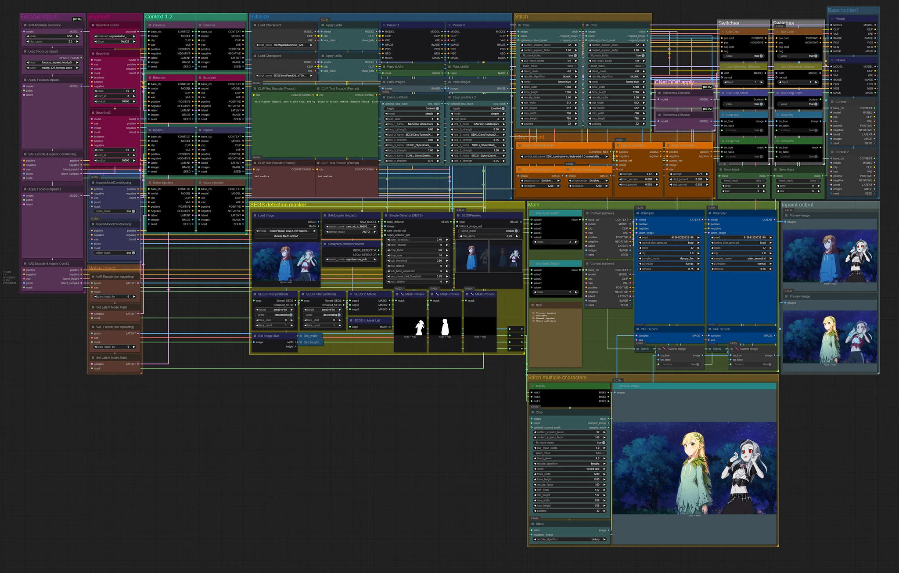This screenshot has height=573, width=899.
Task: Select the Base context group title
Action: pos(843,10)
